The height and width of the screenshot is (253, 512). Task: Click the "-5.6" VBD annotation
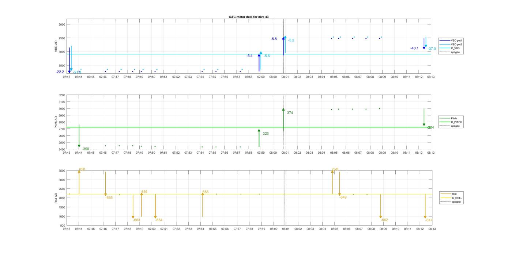(267, 56)
